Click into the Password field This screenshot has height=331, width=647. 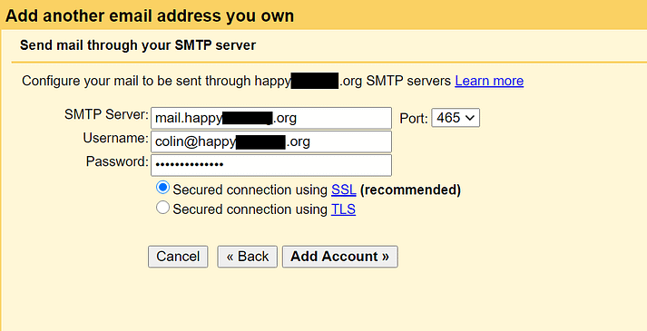271,165
